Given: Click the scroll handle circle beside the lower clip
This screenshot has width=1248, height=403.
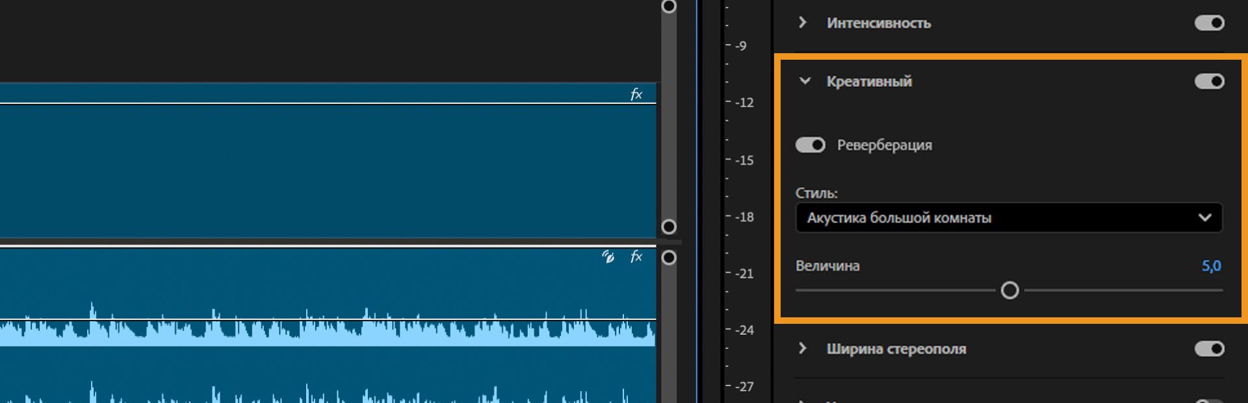Looking at the screenshot, I should (x=669, y=258).
